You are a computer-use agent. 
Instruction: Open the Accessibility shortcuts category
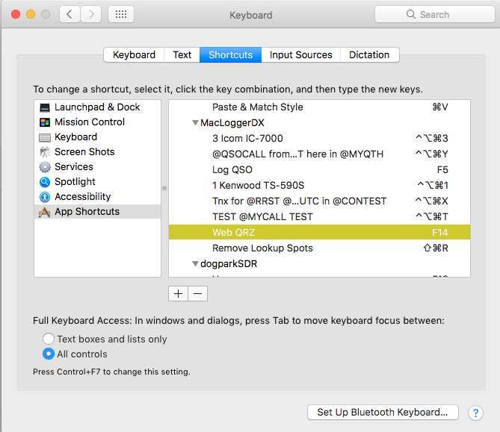point(82,197)
